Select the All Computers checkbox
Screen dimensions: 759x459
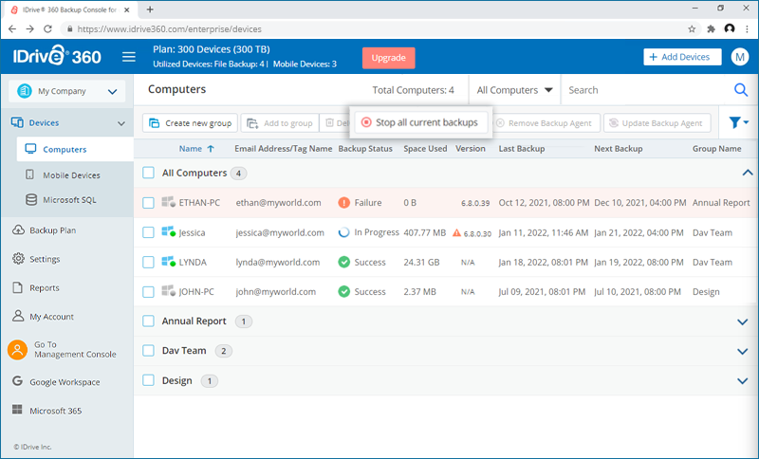coord(149,173)
